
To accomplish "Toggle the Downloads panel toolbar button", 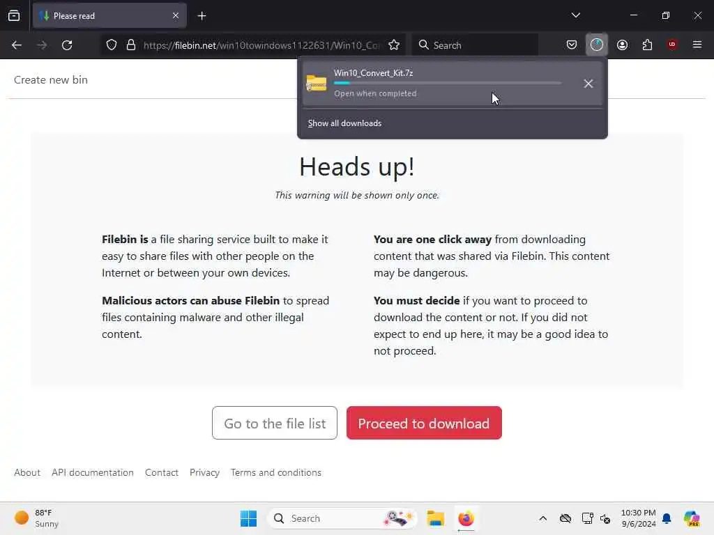I will [597, 45].
